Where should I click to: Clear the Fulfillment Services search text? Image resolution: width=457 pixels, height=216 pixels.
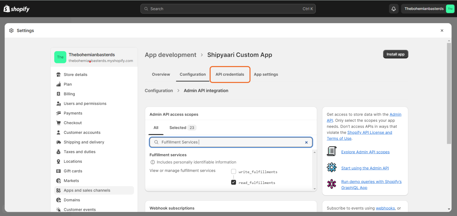click(306, 142)
